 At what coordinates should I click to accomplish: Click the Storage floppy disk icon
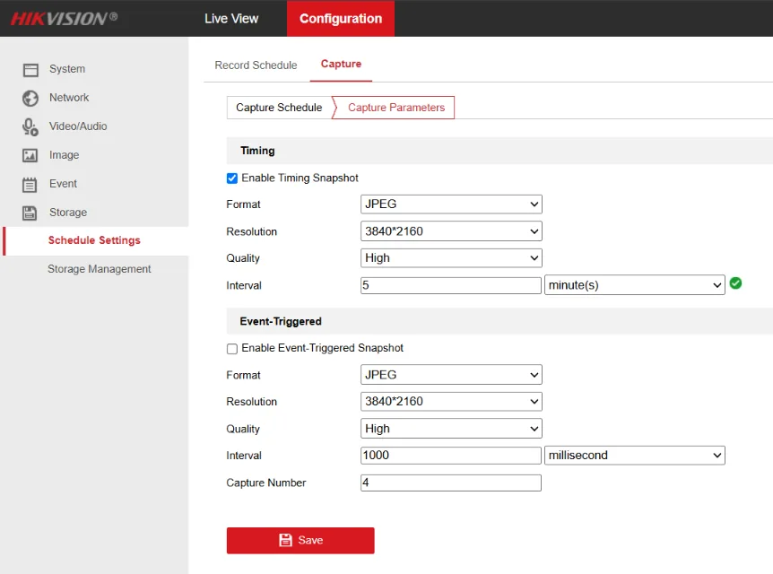tap(30, 213)
